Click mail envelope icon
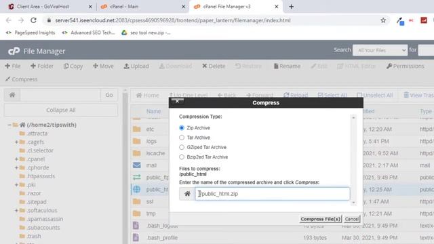This screenshot has height=244, width=434. click(x=137, y=165)
